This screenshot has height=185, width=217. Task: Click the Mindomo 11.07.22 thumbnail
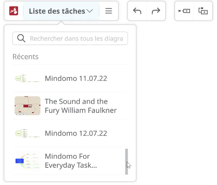(27, 79)
